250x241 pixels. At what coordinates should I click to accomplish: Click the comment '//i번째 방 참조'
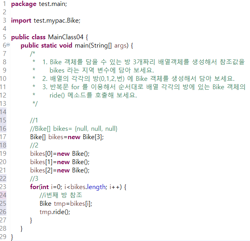[x=61, y=195]
